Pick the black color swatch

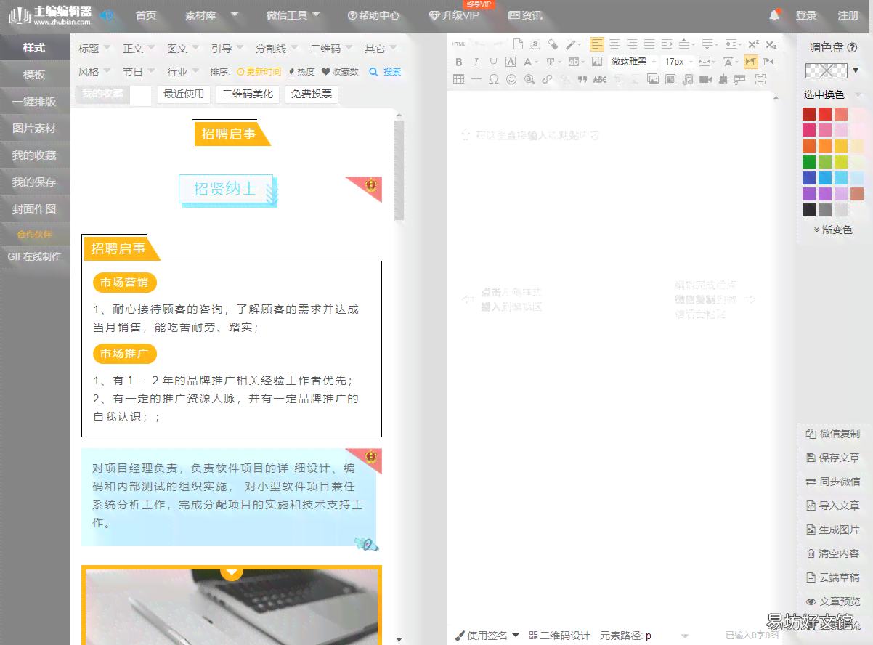pos(809,210)
